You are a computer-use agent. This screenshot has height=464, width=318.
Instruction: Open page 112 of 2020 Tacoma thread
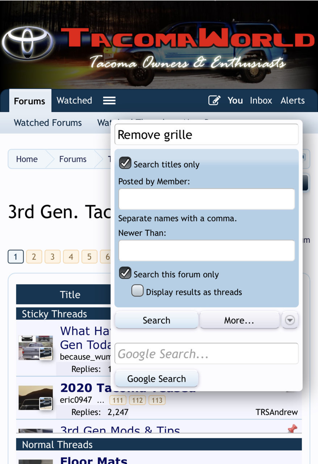(137, 400)
